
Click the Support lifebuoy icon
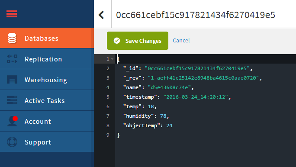[x=12, y=142]
